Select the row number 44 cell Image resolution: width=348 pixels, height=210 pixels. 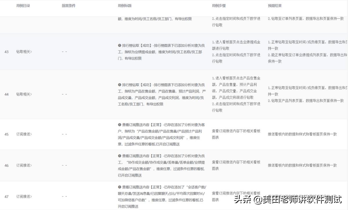6,94
